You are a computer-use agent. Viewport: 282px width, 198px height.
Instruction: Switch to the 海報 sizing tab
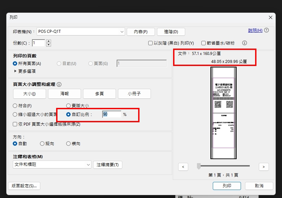(x=65, y=94)
